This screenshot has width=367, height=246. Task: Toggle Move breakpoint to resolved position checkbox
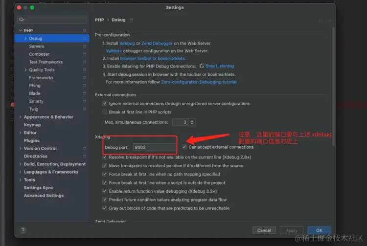click(x=105, y=166)
